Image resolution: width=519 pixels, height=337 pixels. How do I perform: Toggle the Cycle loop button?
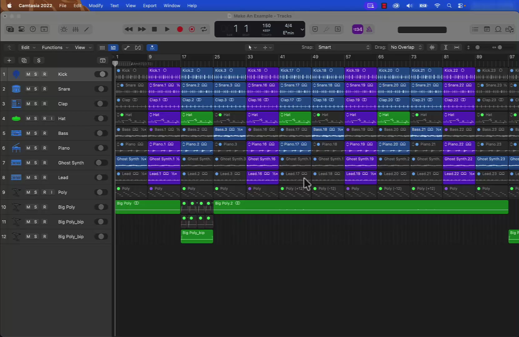click(204, 29)
